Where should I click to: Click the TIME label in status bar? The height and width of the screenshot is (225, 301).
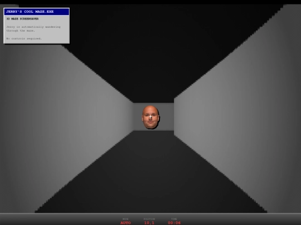pyautogui.click(x=174, y=219)
